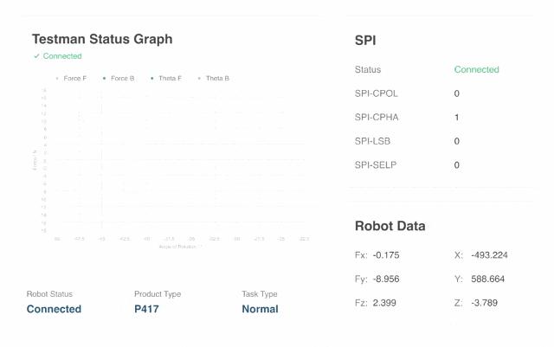The width and height of the screenshot is (554, 347).
Task: Click the green Connected checkmark icon
Action: coord(36,56)
